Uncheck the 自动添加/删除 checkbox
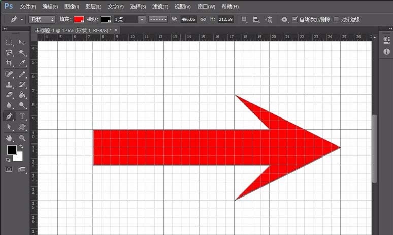393x235 pixels. (x=296, y=19)
